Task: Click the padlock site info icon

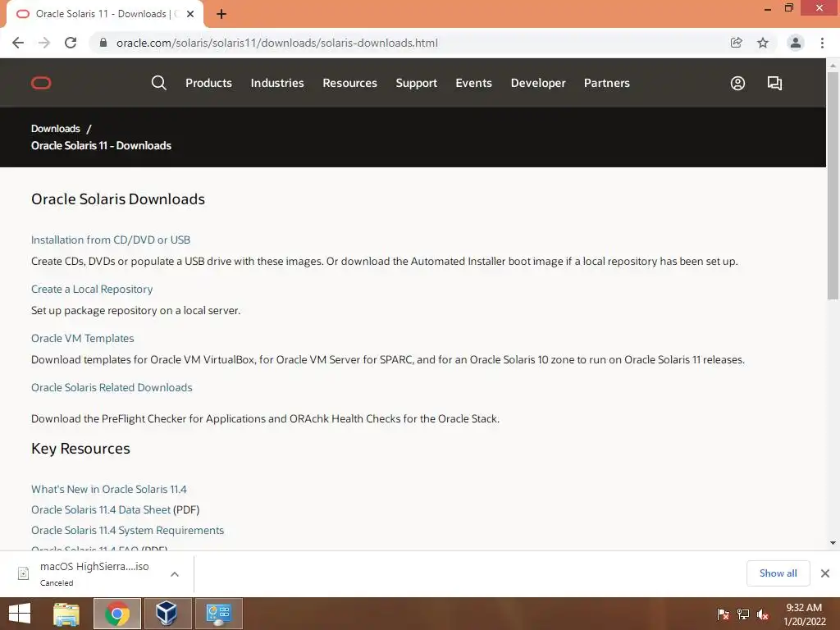Action: point(103,43)
